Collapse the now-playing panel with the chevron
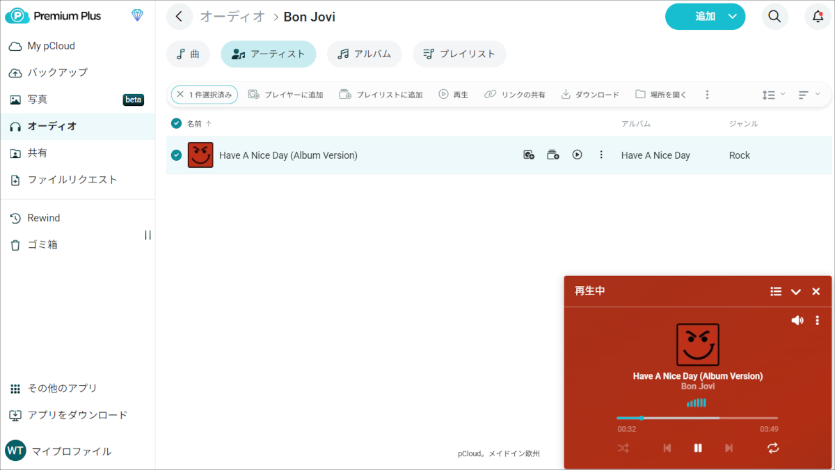Image resolution: width=835 pixels, height=470 pixels. (796, 291)
